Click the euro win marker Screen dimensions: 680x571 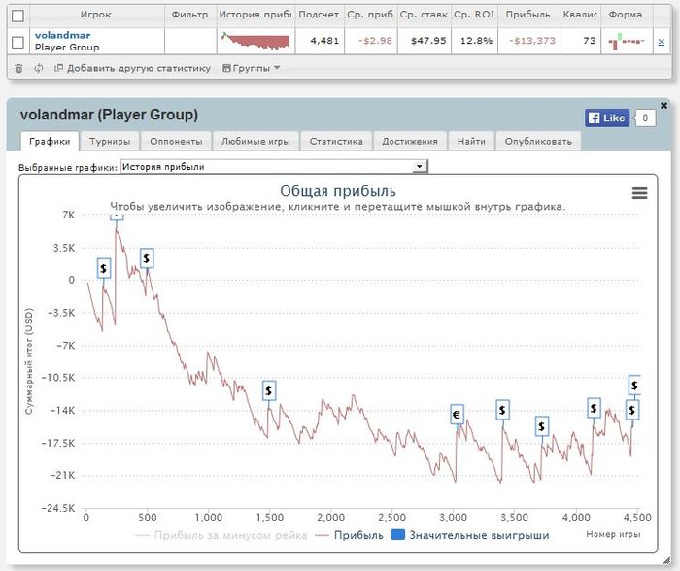click(x=457, y=415)
